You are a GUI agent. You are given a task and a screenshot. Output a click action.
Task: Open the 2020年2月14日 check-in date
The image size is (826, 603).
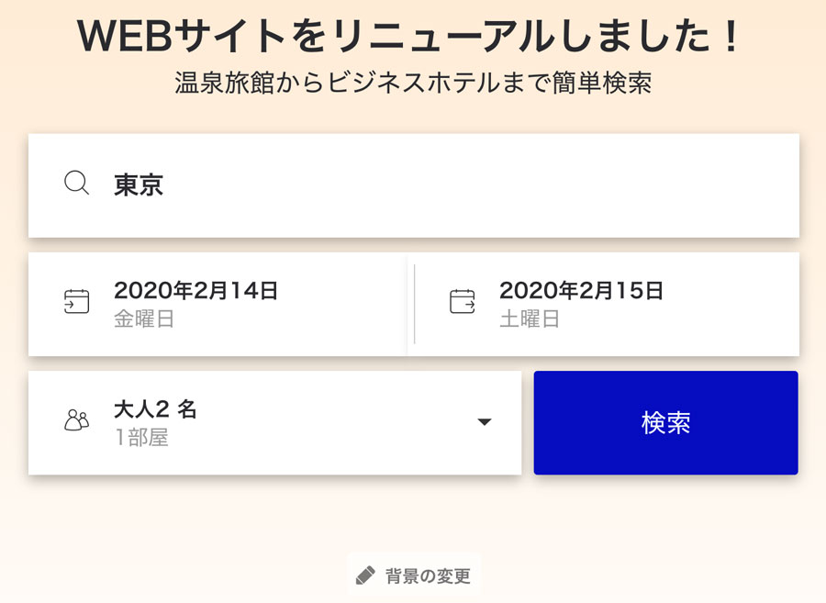coord(195,290)
